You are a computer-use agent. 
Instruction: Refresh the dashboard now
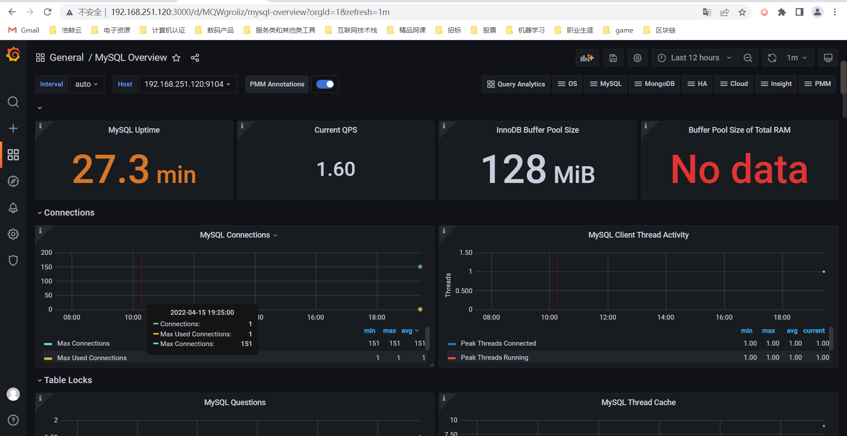pyautogui.click(x=772, y=58)
